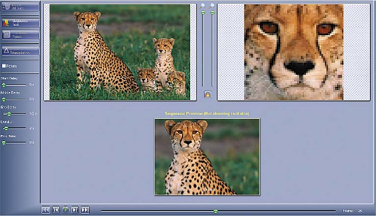Click the Quality slider handle

6,128
